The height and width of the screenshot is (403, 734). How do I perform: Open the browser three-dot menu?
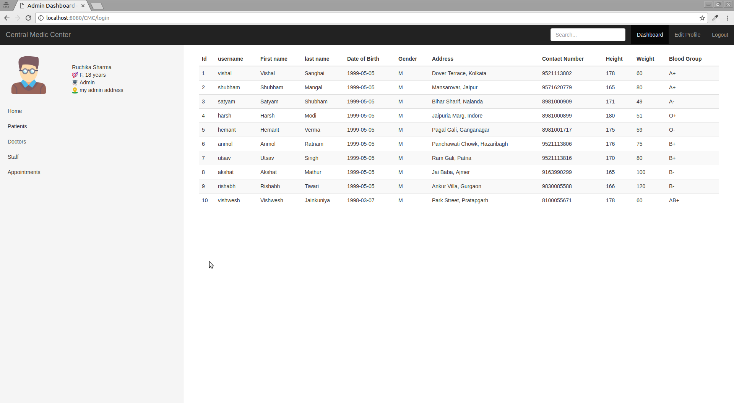point(727,18)
